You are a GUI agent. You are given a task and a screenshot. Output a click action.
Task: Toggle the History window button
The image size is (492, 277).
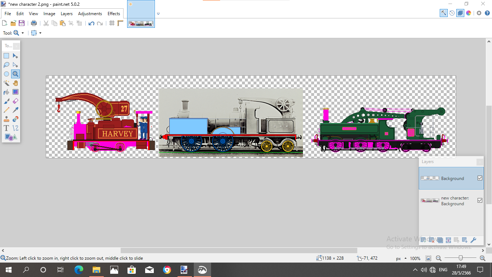pos(452,13)
